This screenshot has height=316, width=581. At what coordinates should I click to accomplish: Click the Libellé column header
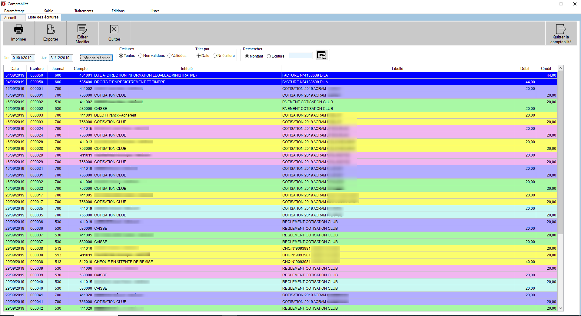398,69
